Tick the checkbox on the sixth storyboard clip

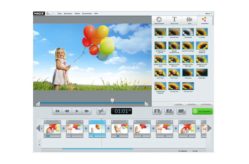pyautogui.click(x=157, y=122)
